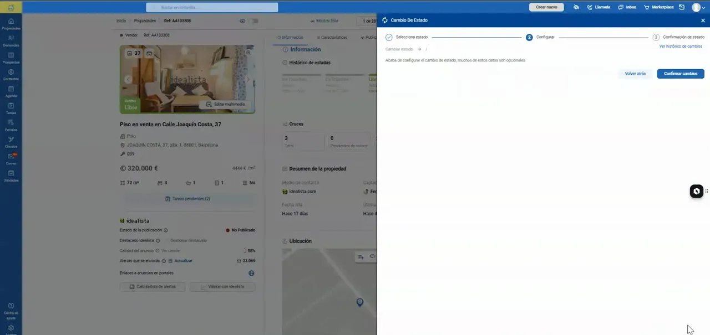Open the Inbox from the top bar
The height and width of the screenshot is (335, 710).
621,7
